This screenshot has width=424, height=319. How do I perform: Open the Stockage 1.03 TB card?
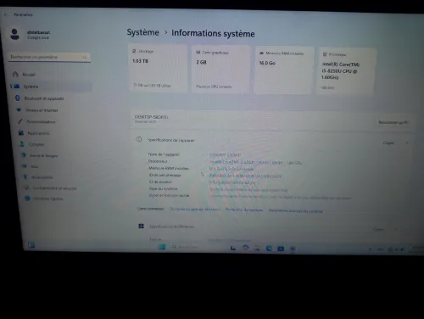click(x=158, y=68)
